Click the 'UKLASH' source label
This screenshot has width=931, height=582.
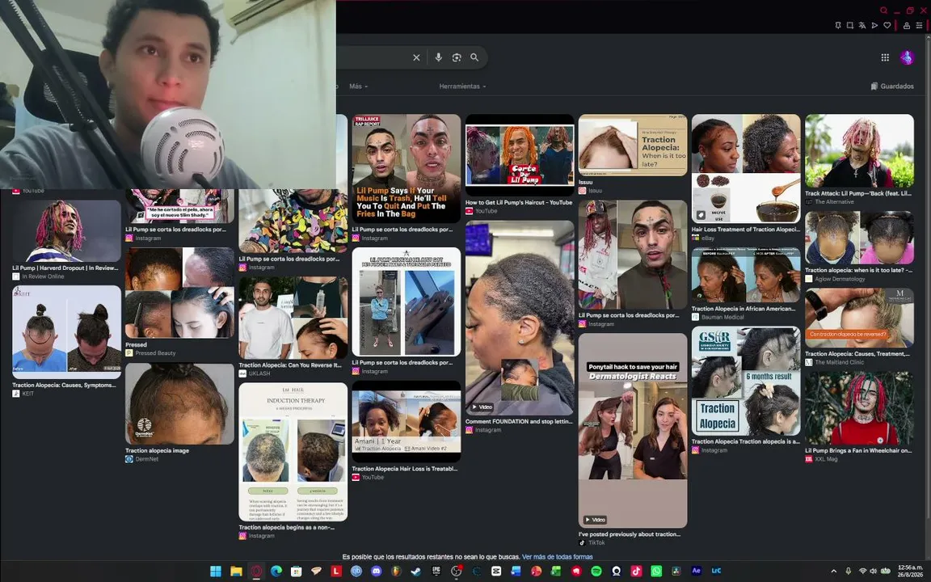pyautogui.click(x=259, y=373)
